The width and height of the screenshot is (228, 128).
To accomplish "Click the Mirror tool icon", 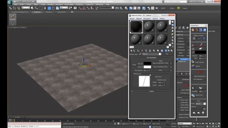I will coord(117,8).
